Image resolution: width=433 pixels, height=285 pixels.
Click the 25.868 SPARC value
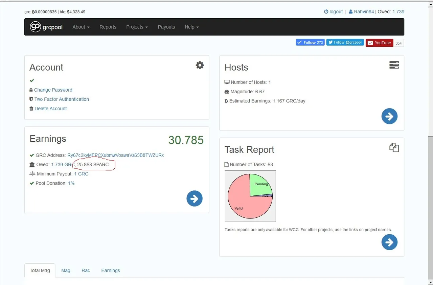(x=93, y=164)
